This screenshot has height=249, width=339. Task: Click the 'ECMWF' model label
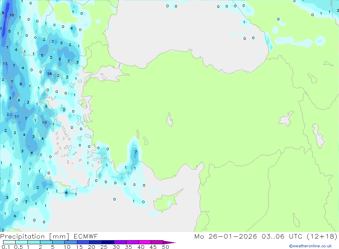[x=86, y=236]
